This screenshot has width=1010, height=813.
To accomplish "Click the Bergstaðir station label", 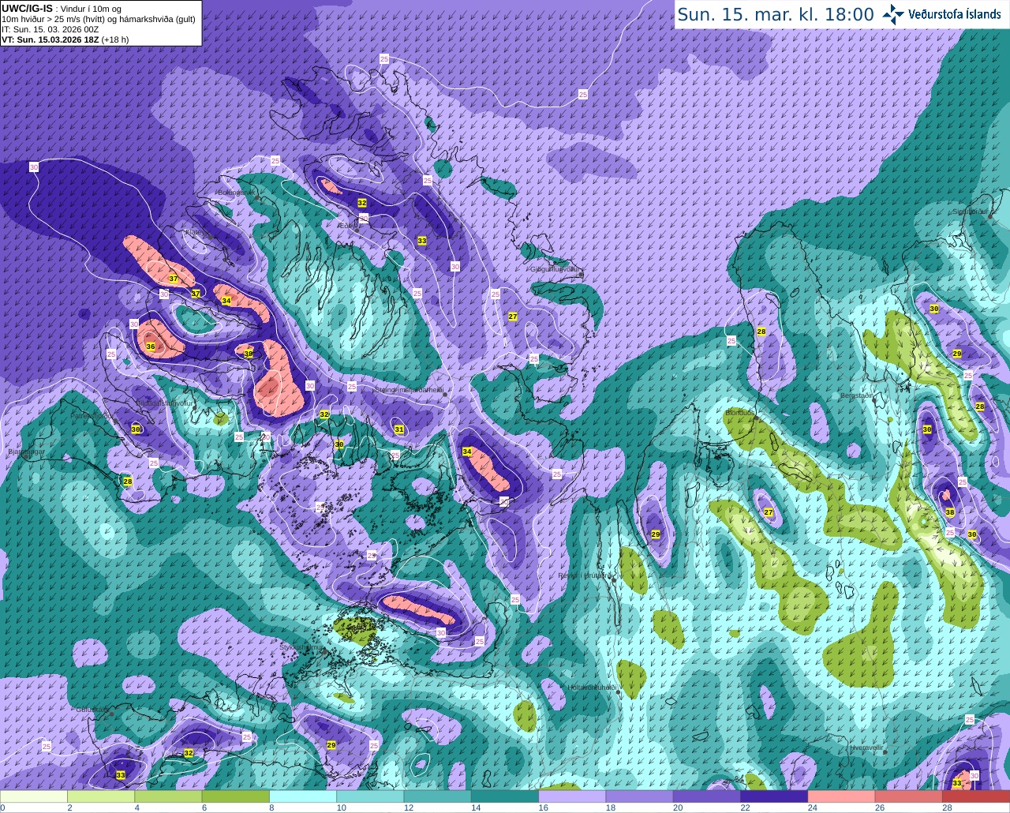I will pos(857,395).
